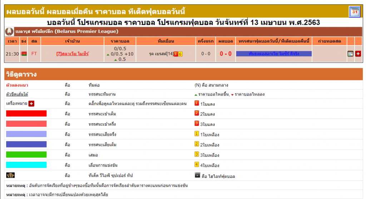
Task: Click the half-time score in the ครึ่งแรก column
Action: point(206,54)
